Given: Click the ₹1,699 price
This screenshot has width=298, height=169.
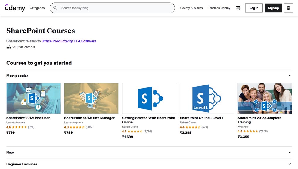Looking at the screenshot, I should point(128,137).
